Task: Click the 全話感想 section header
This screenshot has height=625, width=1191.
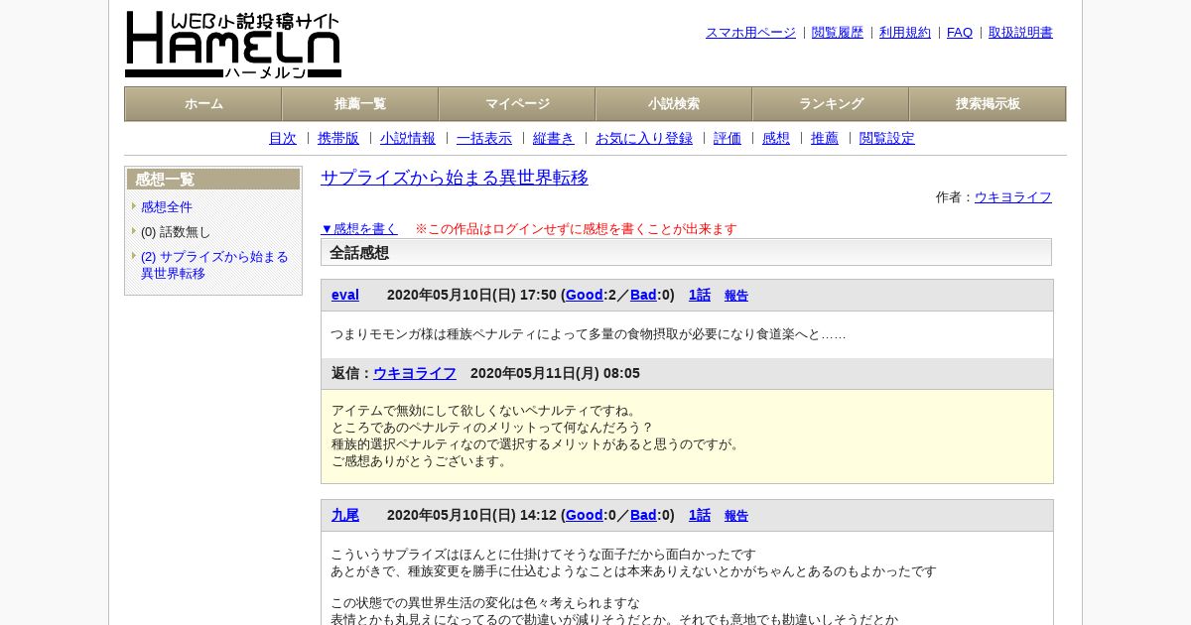Action: tap(686, 252)
